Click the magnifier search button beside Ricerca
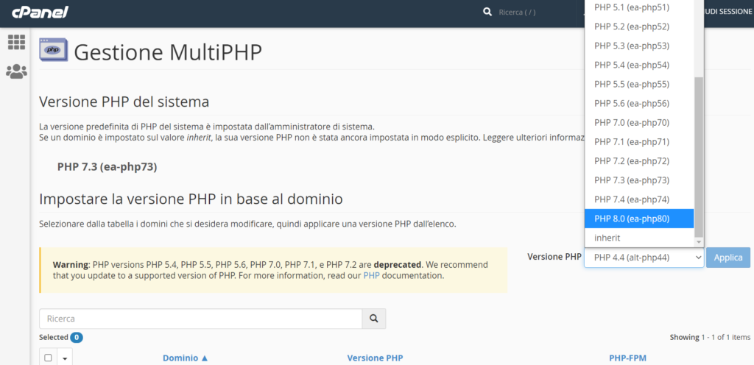 pyautogui.click(x=374, y=319)
